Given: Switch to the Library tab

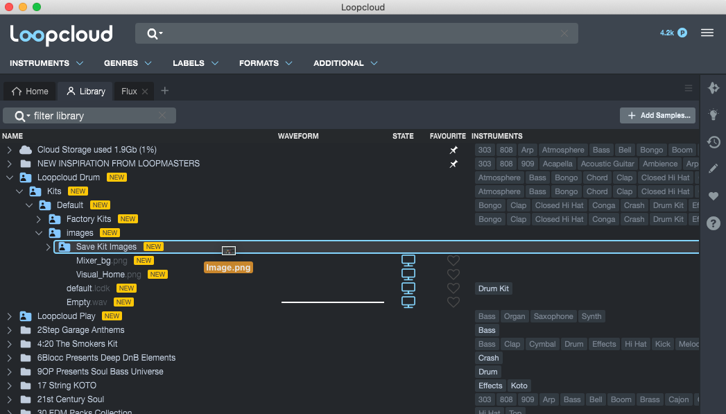Looking at the screenshot, I should [86, 92].
